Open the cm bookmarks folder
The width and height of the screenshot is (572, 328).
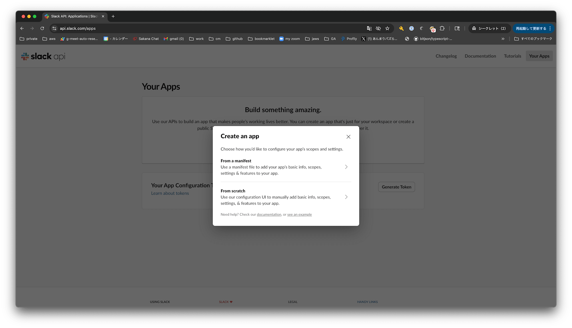215,39
